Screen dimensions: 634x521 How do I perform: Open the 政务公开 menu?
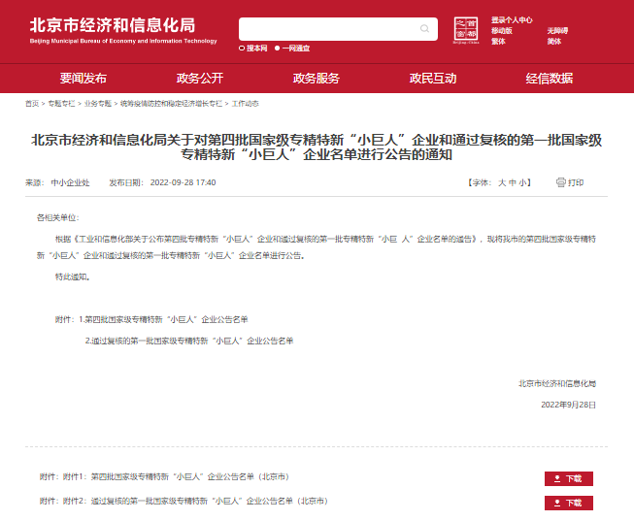[x=200, y=79]
